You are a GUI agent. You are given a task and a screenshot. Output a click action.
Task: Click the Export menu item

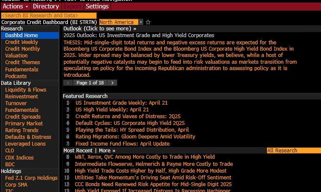coord(73,6)
